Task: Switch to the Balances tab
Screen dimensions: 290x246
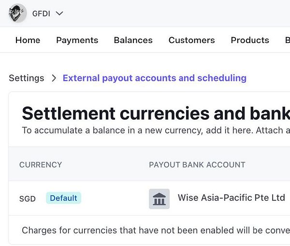Action: [133, 40]
